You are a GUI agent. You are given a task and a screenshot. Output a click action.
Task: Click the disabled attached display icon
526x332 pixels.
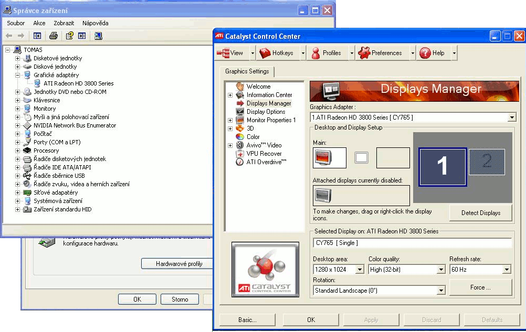pyautogui.click(x=322, y=195)
